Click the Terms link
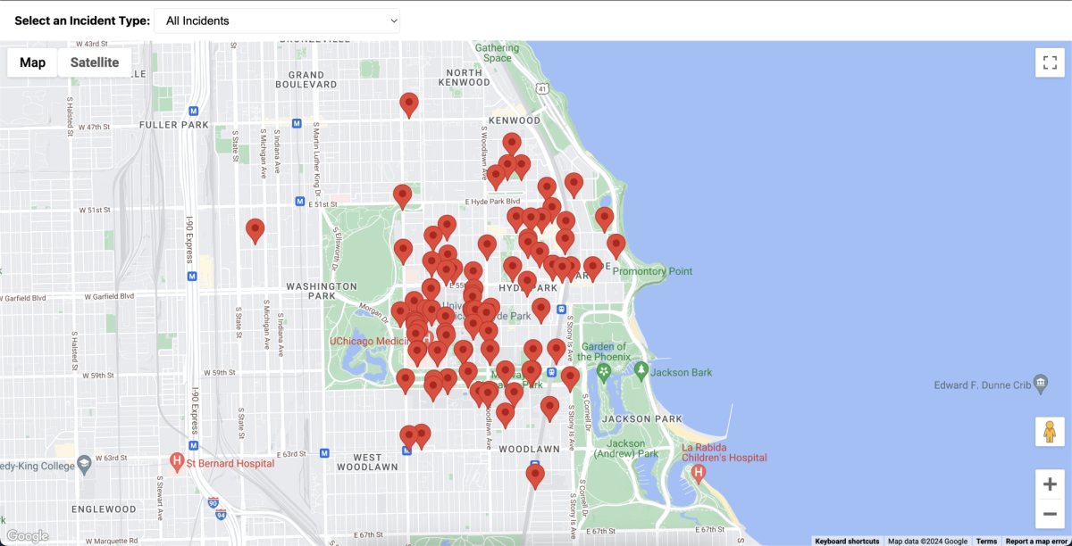The height and width of the screenshot is (546, 1072). click(986, 541)
